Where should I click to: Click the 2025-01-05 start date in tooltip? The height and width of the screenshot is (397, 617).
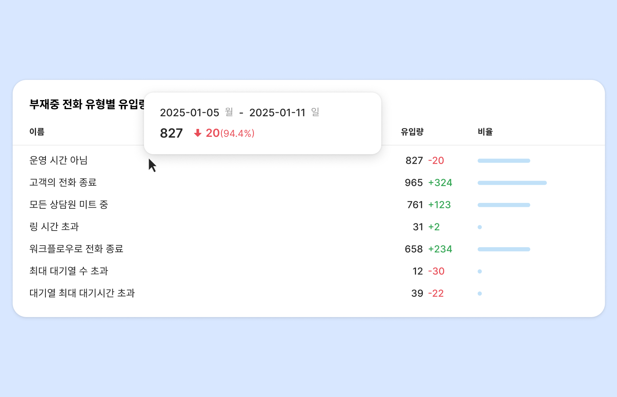tap(189, 113)
